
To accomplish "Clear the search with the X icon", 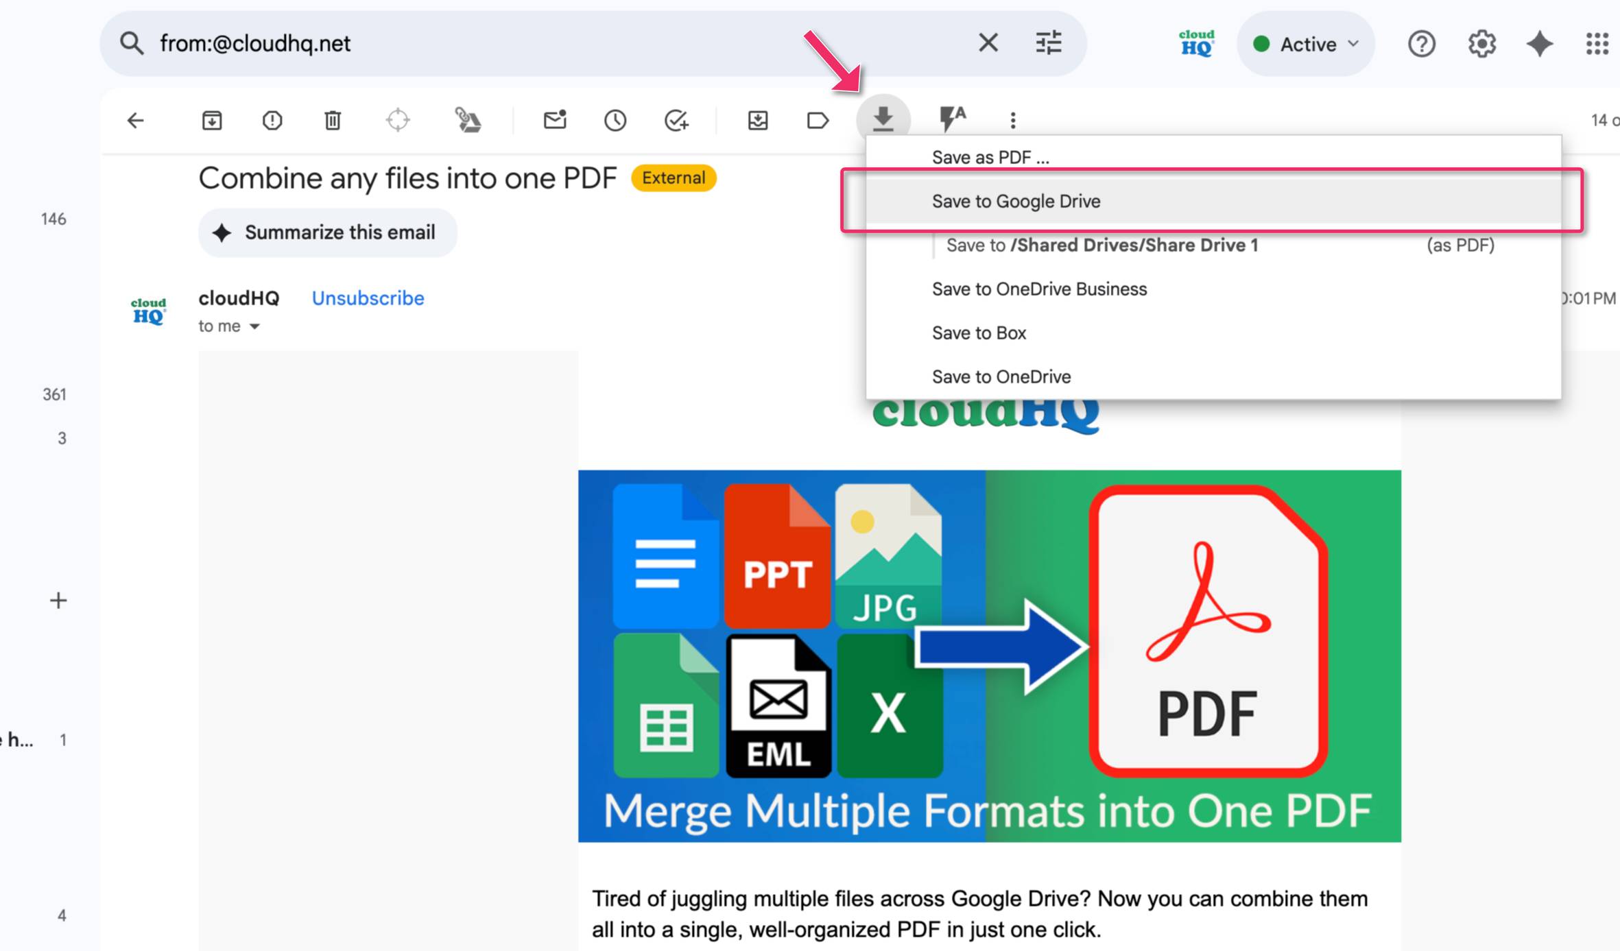I will [x=988, y=43].
